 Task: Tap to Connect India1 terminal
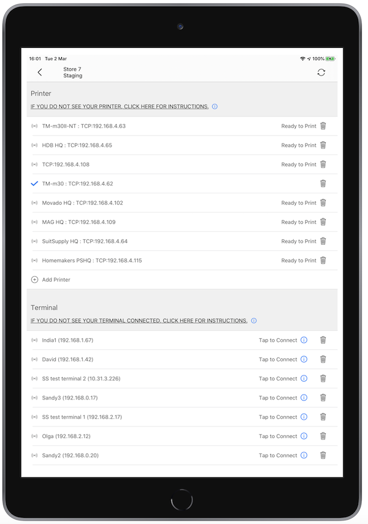278,340
